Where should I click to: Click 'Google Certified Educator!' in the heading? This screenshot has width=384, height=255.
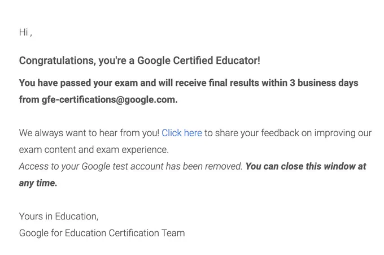[x=199, y=60]
